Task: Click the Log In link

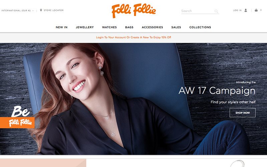Action: tap(237, 10)
